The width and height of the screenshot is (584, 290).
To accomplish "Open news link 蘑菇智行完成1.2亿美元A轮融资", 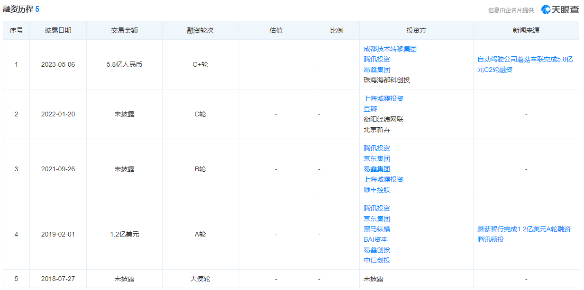I will [x=524, y=229].
